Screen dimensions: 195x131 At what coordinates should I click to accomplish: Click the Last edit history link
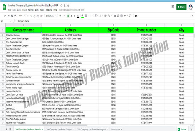(x=72, y=10)
